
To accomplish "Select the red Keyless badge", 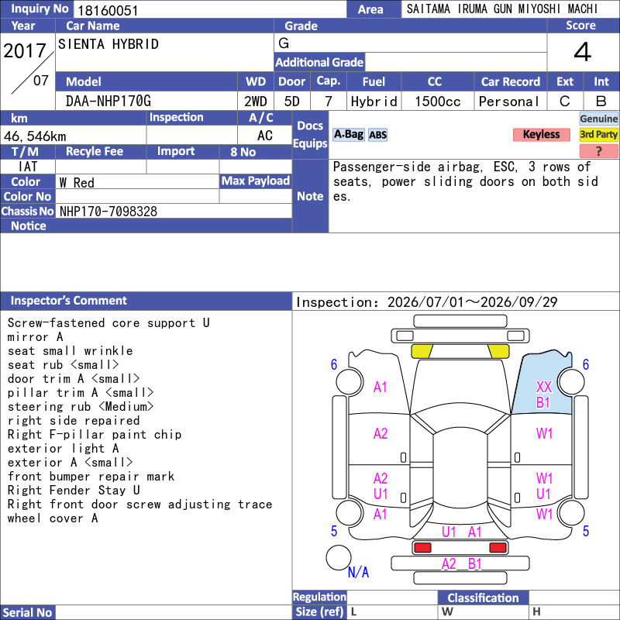I will pos(541,135).
